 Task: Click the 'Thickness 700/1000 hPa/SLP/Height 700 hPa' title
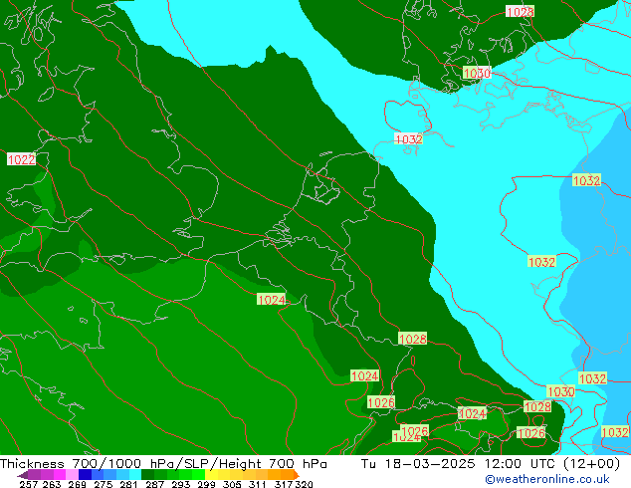[163, 464]
